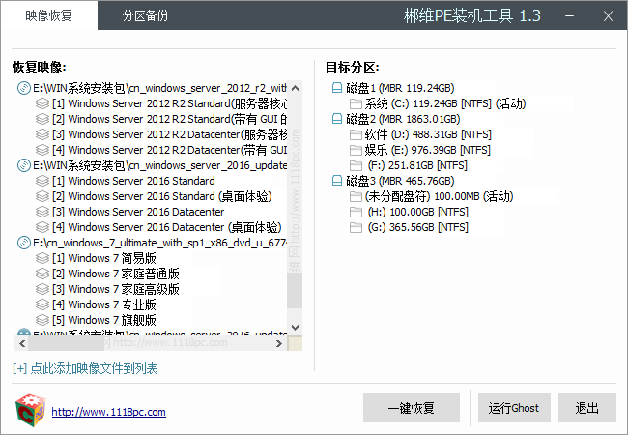Click the partition icon beside 软件 (D:)

(x=355, y=134)
